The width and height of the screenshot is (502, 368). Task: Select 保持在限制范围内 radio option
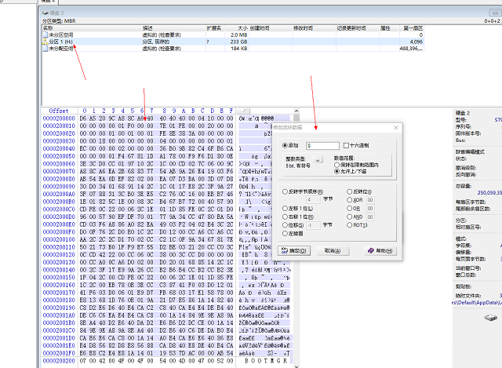[x=336, y=165]
